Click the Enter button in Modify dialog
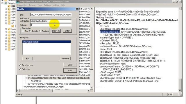The image size is (186, 104). pyautogui.click(x=67, y=31)
